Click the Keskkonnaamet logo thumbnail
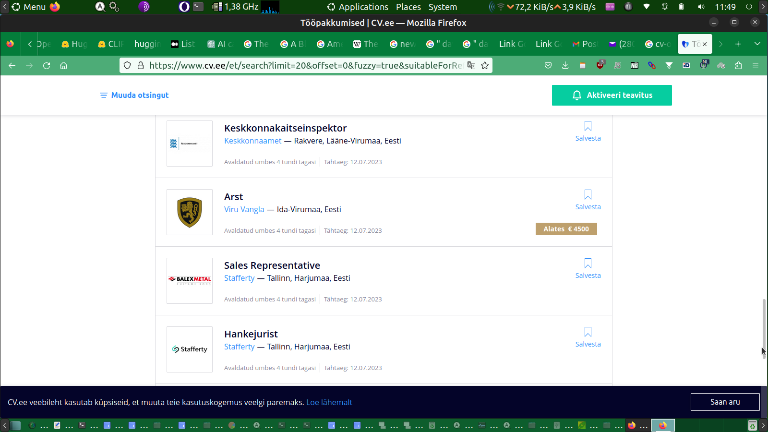This screenshot has height=432, width=768. [190, 144]
